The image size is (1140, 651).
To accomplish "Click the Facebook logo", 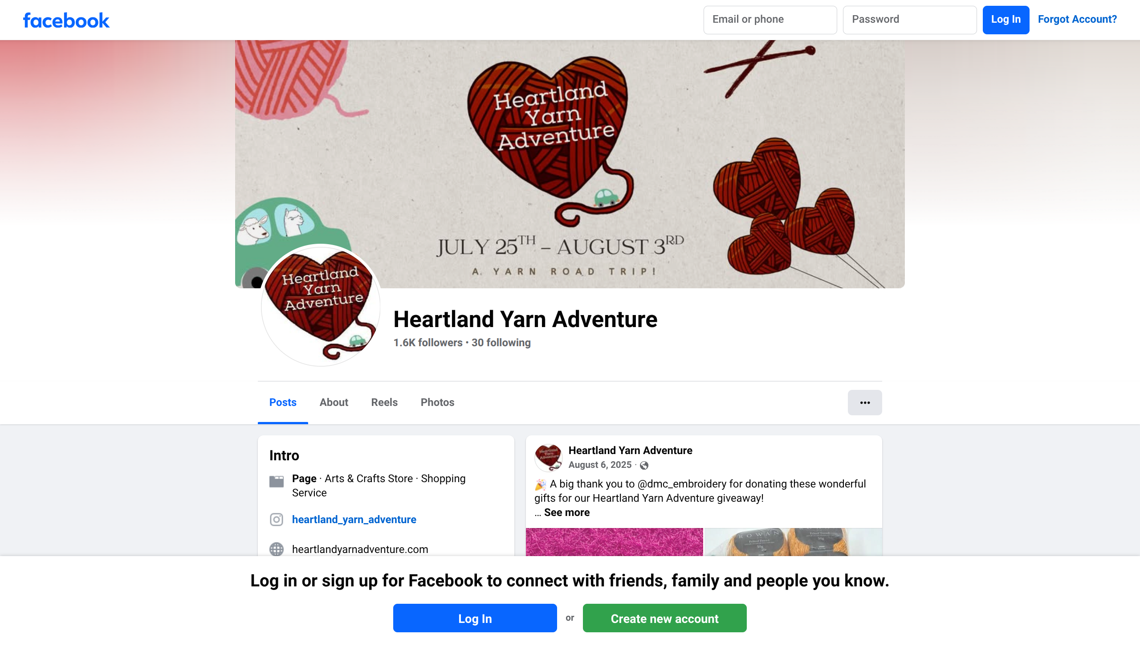I will (66, 20).
